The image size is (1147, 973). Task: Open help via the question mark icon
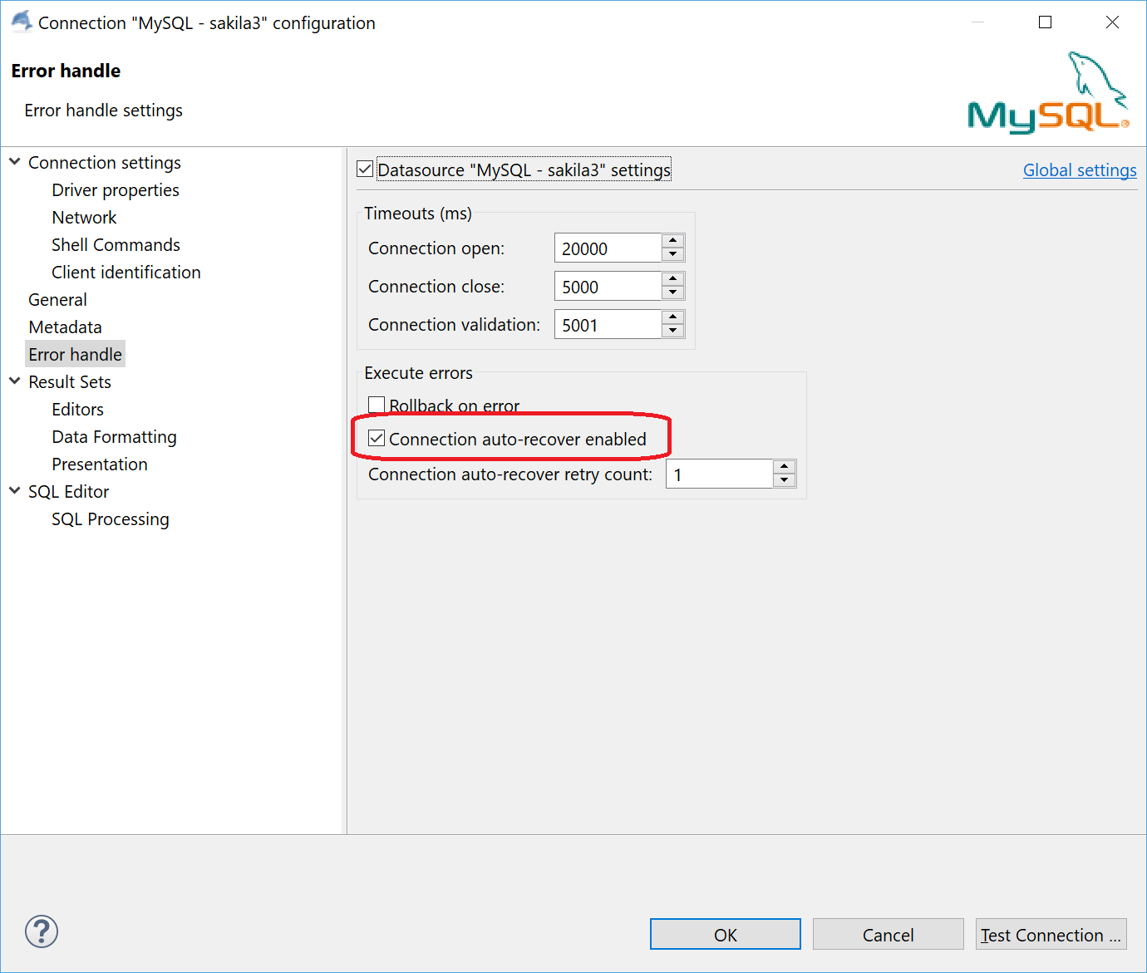click(41, 931)
